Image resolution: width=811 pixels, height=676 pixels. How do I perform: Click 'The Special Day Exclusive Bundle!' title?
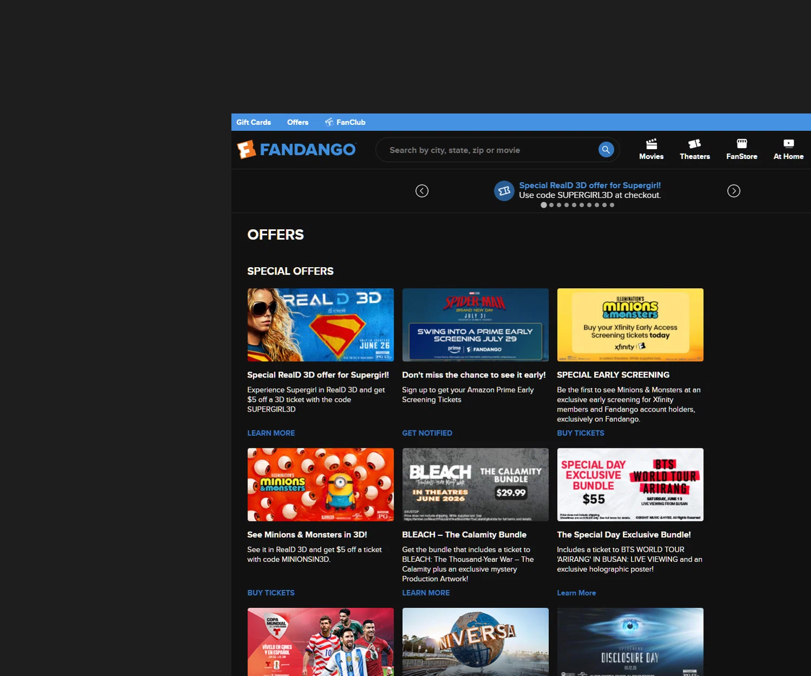pos(624,534)
